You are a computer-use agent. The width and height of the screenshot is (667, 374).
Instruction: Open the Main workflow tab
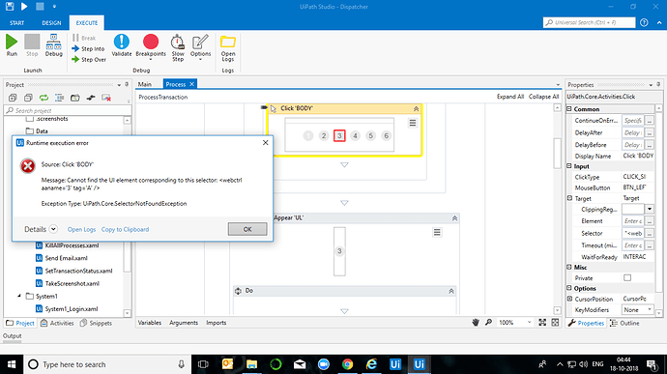click(145, 84)
